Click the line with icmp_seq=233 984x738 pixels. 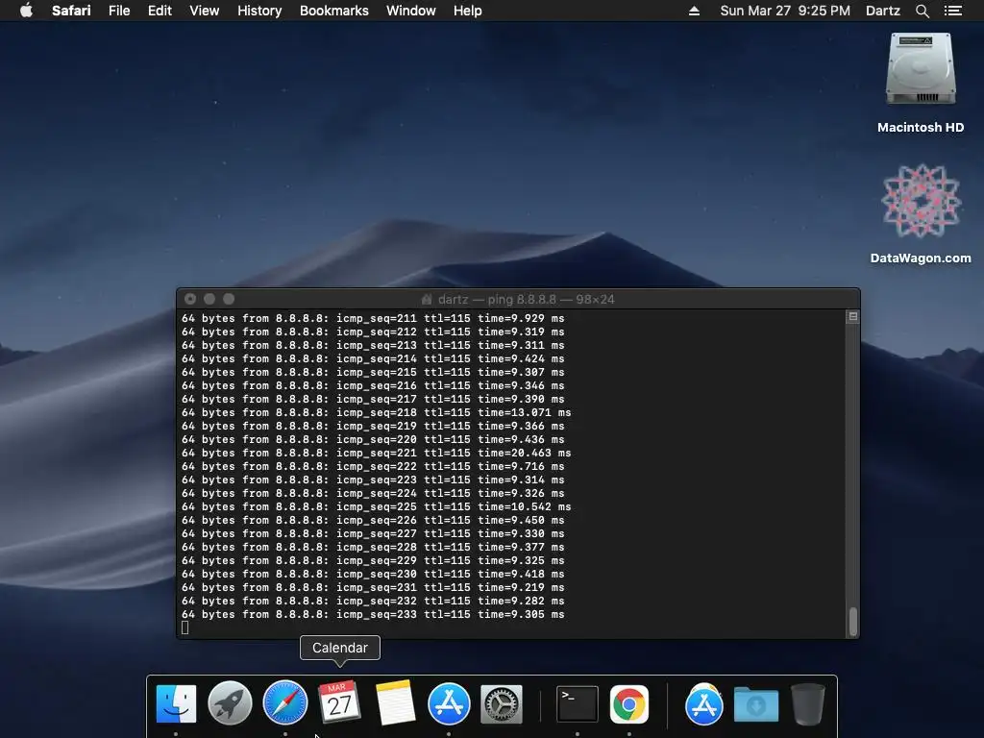[x=373, y=614]
